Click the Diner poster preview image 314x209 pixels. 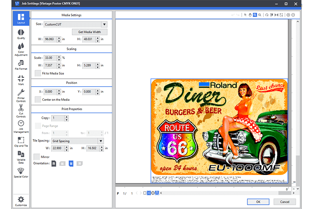(219, 131)
